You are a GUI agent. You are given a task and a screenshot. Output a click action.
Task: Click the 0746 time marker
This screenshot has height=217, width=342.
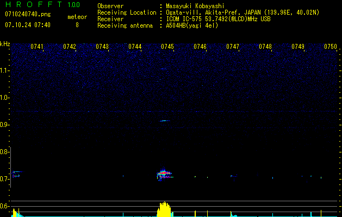[200, 47]
